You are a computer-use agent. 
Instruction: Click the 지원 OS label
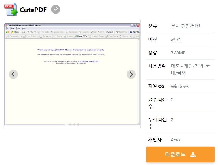pyautogui.click(x=156, y=86)
